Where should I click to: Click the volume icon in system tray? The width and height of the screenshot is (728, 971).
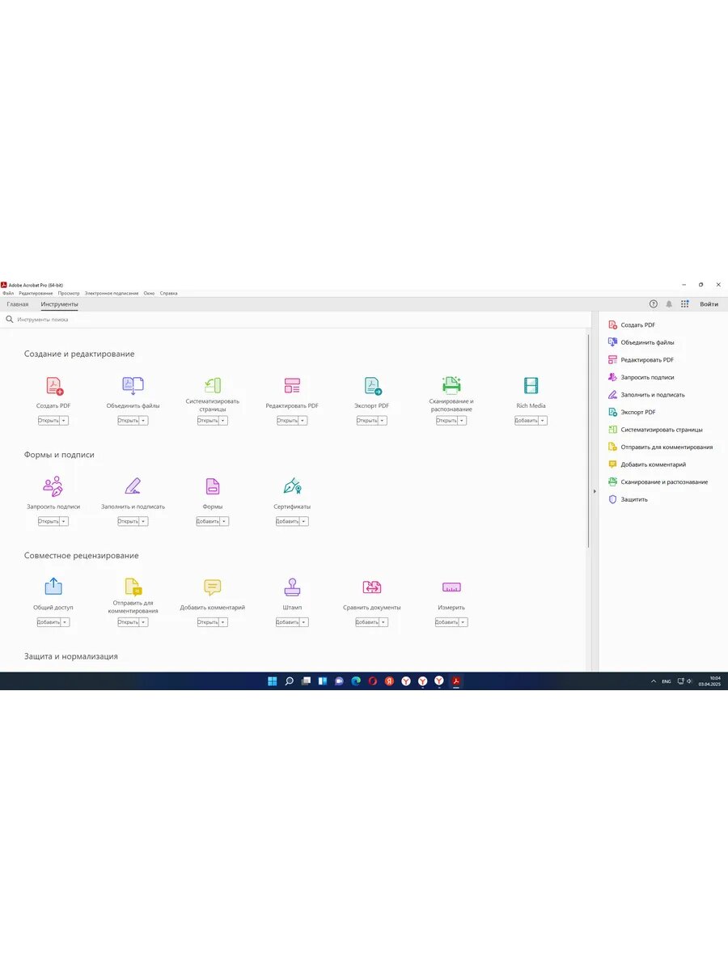pyautogui.click(x=689, y=681)
